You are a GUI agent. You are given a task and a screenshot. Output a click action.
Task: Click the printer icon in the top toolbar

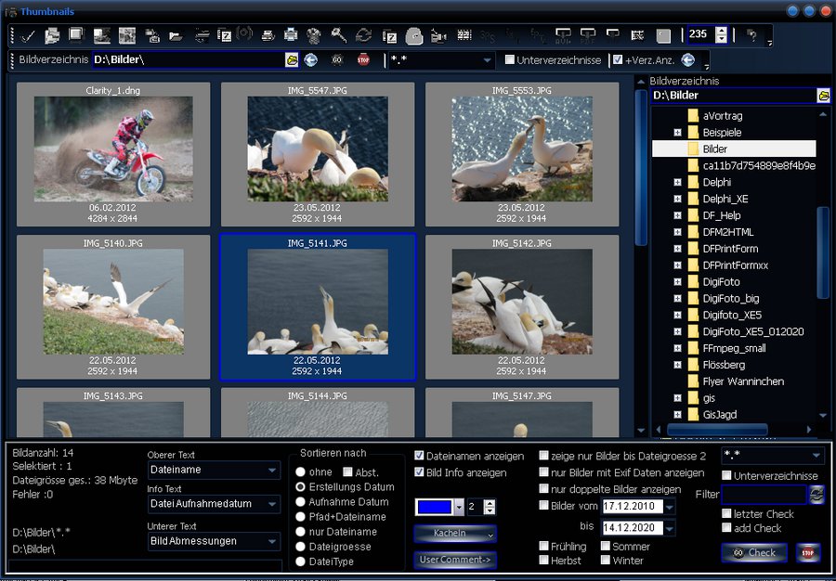tap(291, 36)
